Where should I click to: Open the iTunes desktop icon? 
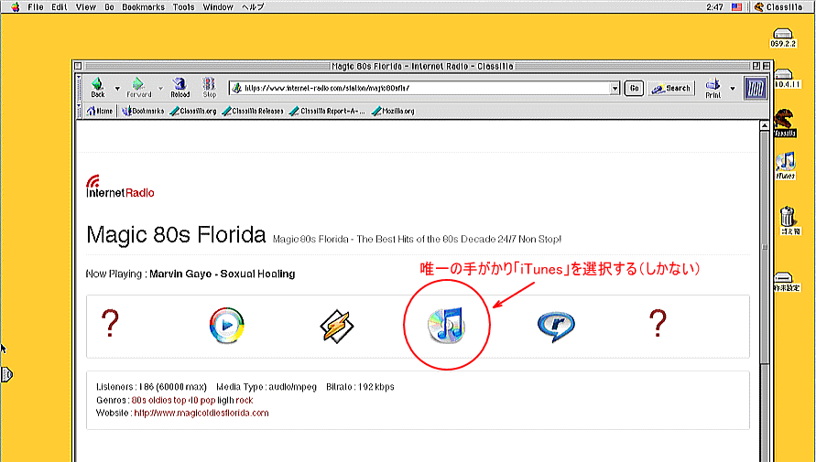pos(785,164)
